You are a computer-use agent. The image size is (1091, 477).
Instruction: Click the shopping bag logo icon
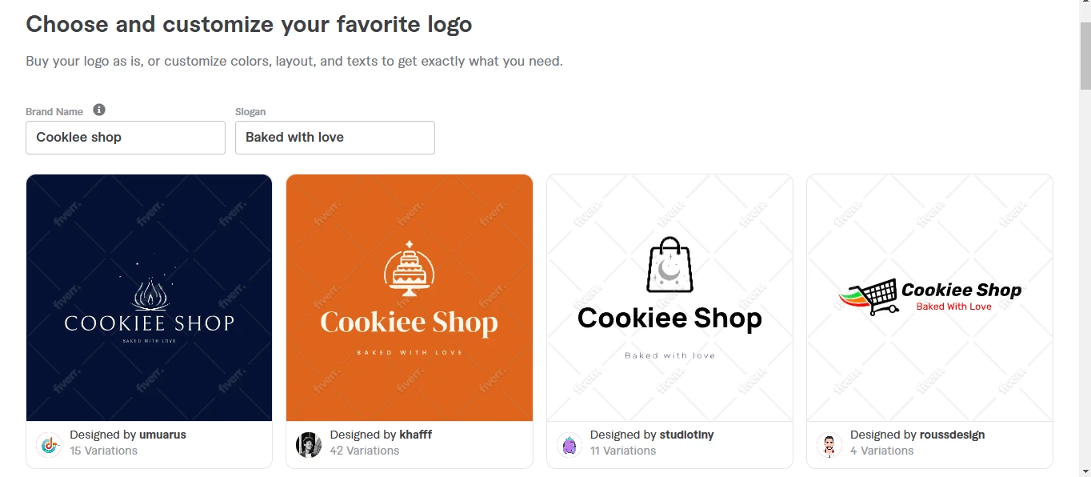point(669,265)
